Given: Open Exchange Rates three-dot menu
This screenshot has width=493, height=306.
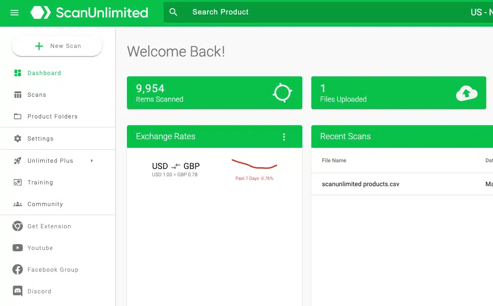Looking at the screenshot, I should pyautogui.click(x=284, y=137).
